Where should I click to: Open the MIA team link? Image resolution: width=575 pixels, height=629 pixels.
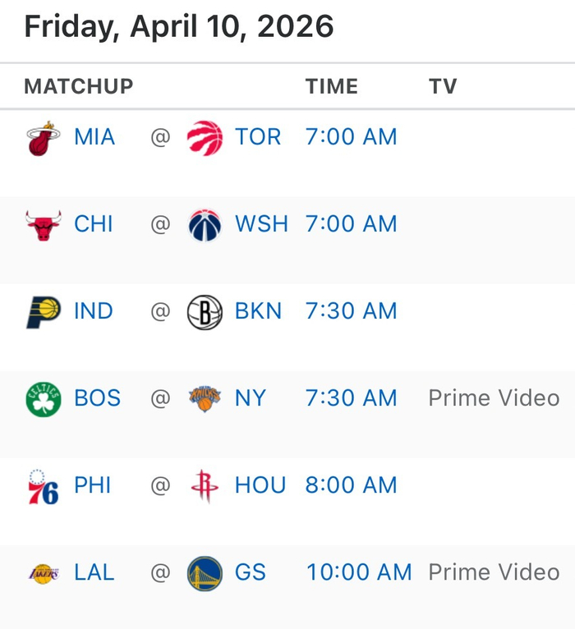click(x=94, y=137)
